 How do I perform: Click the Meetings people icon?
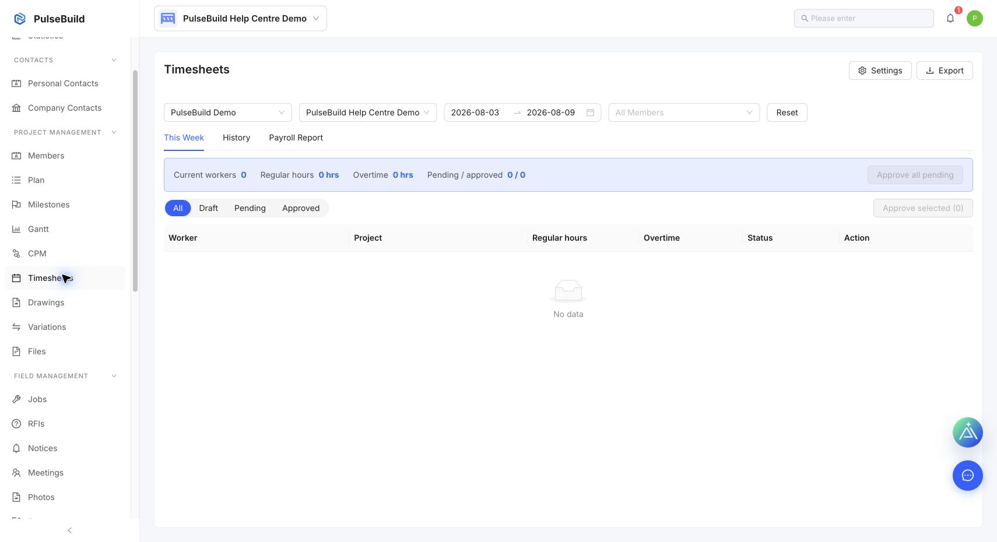click(16, 473)
